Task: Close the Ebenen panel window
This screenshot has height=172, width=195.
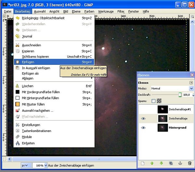Action: click(192, 75)
